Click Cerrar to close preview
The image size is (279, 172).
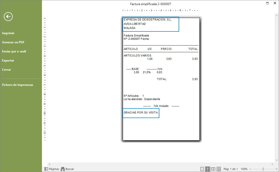coord(6,70)
